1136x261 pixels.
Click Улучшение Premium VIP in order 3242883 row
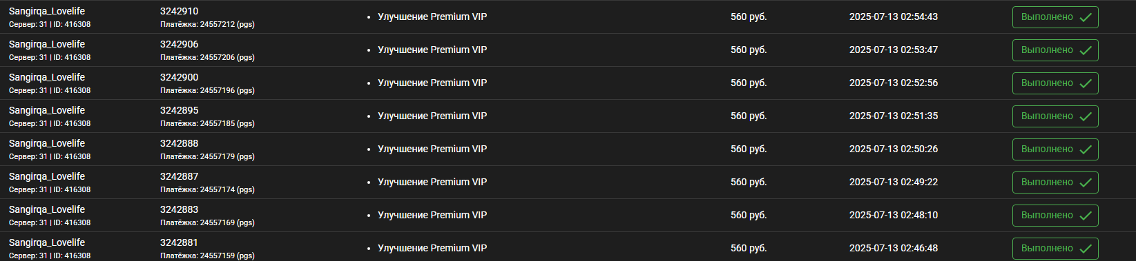tap(432, 215)
